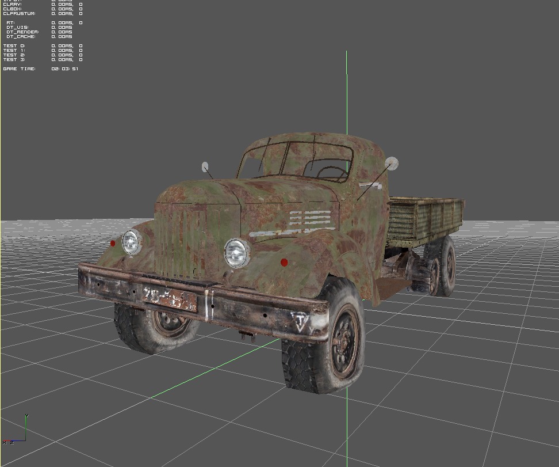Click the 0.00MS value beside TEST 3
The width and height of the screenshot is (559, 467).
point(62,60)
